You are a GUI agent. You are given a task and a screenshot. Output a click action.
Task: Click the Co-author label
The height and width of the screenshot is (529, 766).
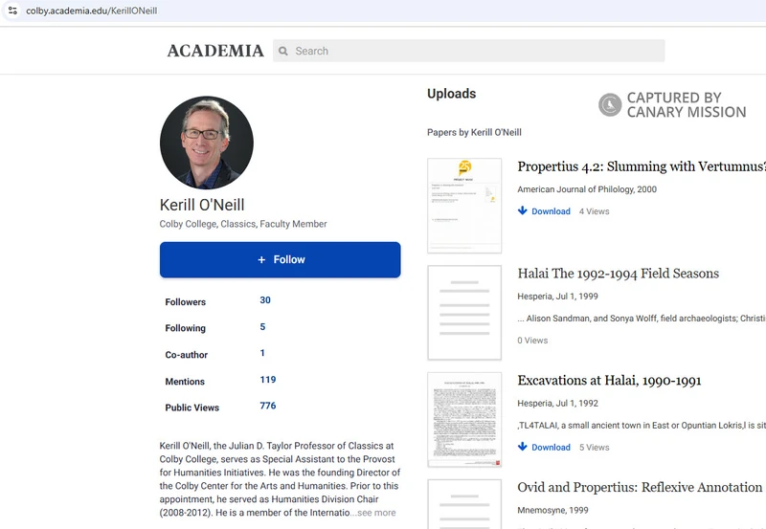click(186, 355)
